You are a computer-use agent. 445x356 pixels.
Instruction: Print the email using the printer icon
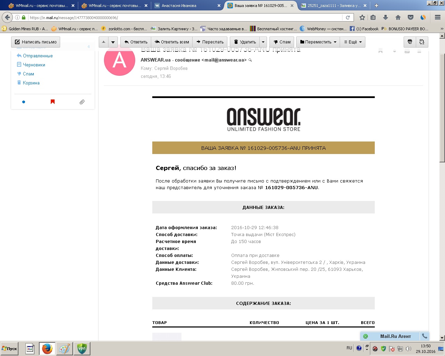410,42
